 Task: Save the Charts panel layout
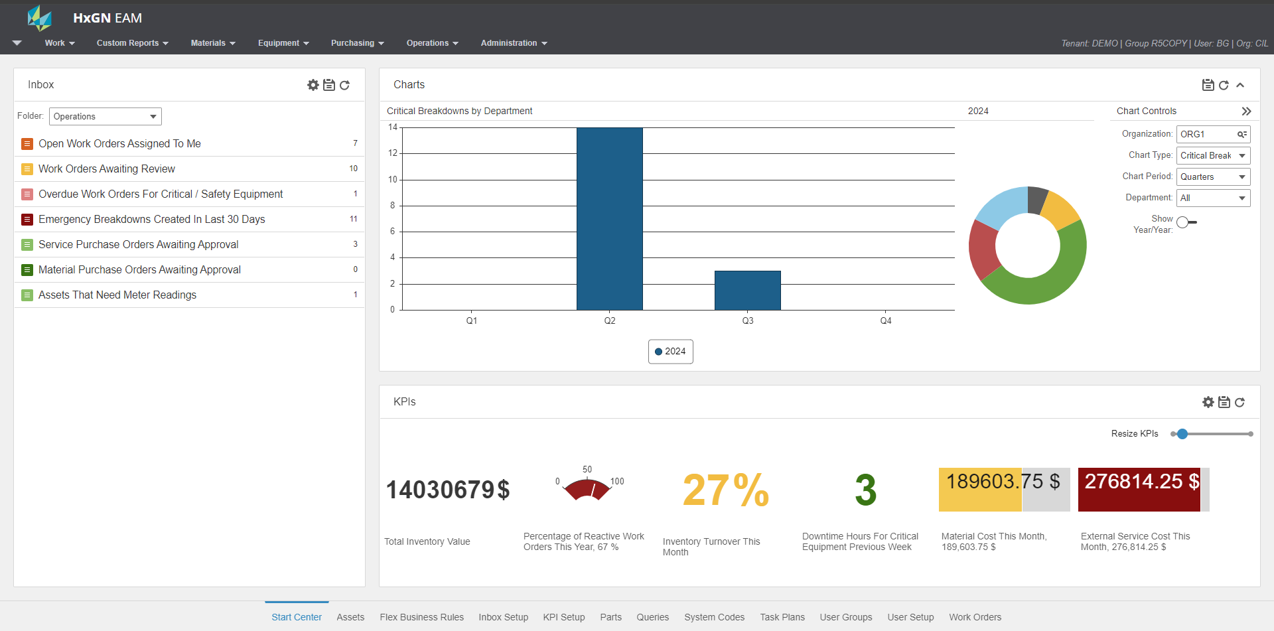(x=1208, y=85)
